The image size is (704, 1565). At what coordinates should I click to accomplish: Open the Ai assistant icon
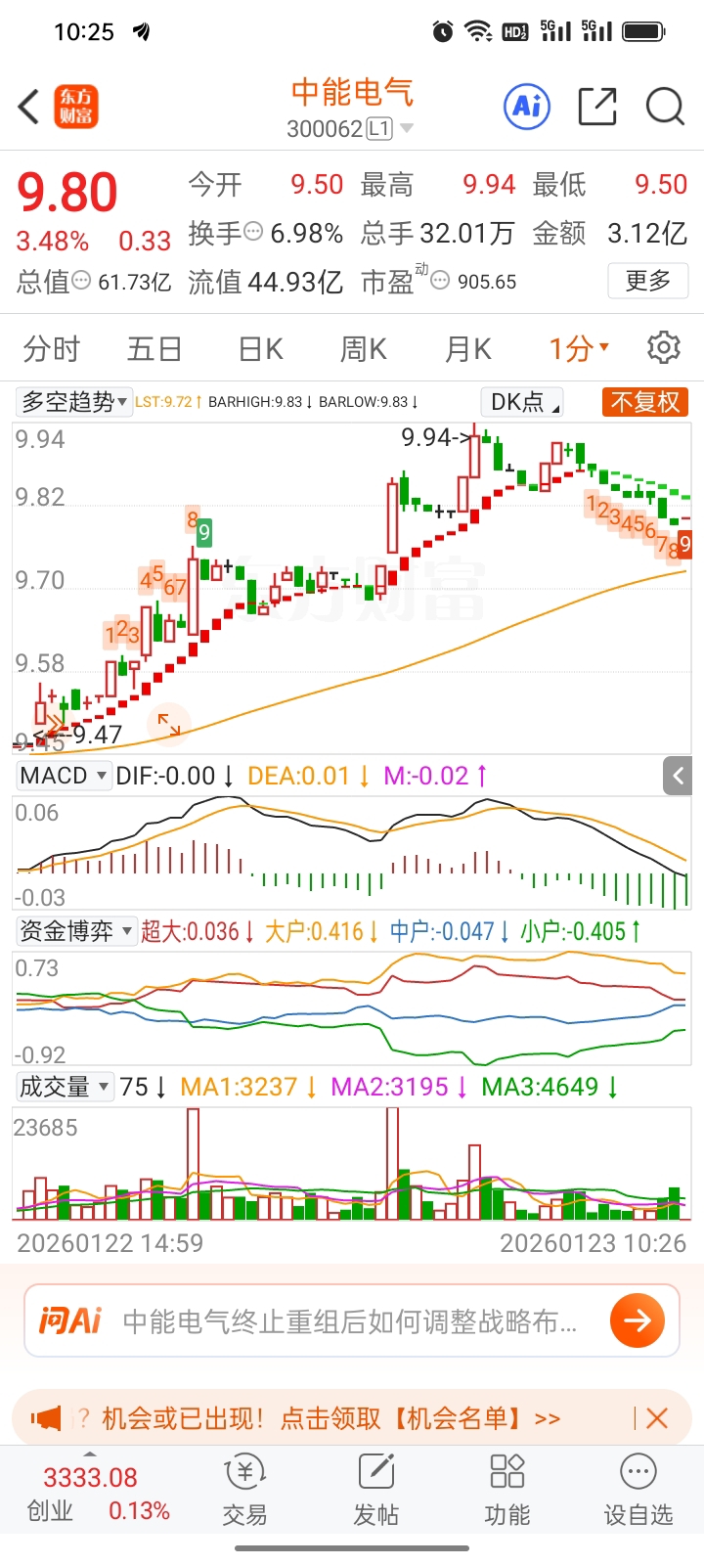[527, 106]
